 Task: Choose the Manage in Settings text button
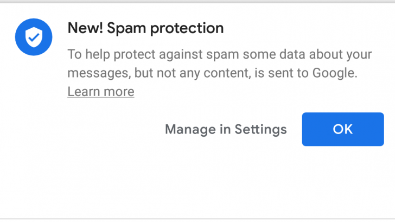point(226,129)
